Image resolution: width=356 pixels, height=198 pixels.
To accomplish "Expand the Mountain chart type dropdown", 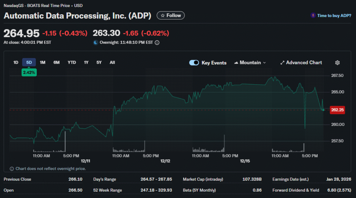I will pyautogui.click(x=265, y=63).
